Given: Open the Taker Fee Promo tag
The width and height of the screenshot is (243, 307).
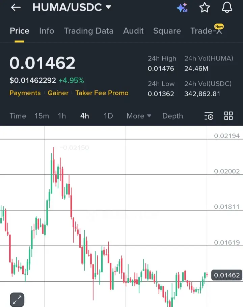Looking at the screenshot, I should 102,93.
